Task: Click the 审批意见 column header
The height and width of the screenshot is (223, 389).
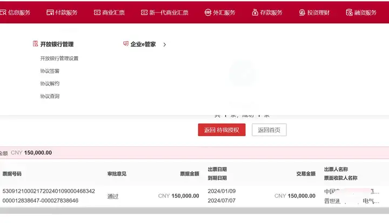Action: 117,174
